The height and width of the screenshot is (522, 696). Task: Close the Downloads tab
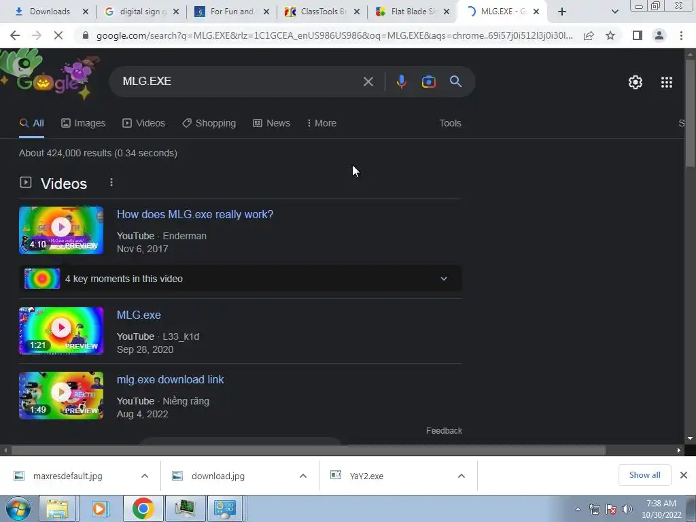[86, 12]
